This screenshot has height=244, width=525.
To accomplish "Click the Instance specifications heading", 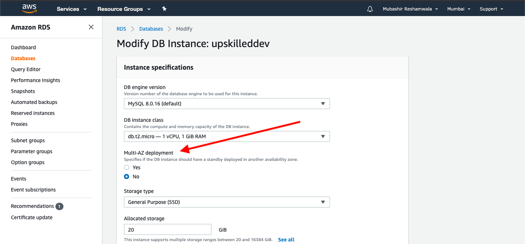I will [159, 67].
